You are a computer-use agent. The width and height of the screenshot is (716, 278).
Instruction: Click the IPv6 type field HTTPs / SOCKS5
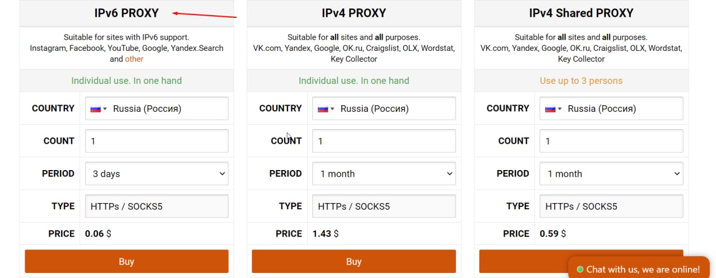[157, 206]
